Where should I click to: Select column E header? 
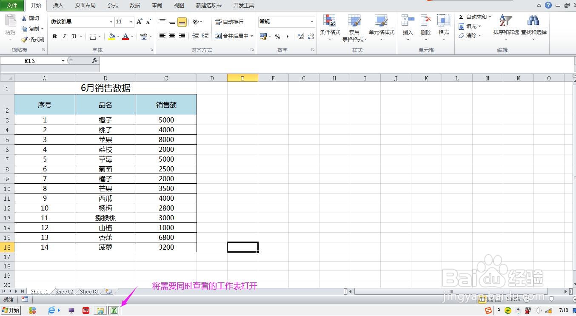click(x=242, y=78)
